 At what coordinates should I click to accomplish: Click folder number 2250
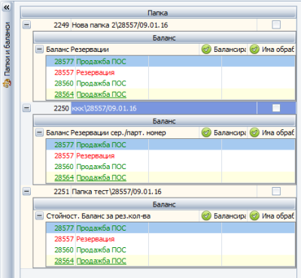click(x=61, y=108)
